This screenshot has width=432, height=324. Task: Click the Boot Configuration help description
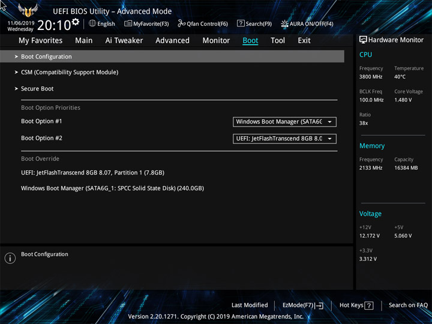click(44, 254)
